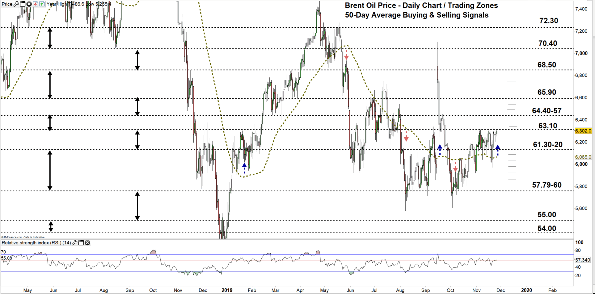Click the 7,400 price axis value
Image resolution: width=595 pixels, height=294 pixels.
581,9
